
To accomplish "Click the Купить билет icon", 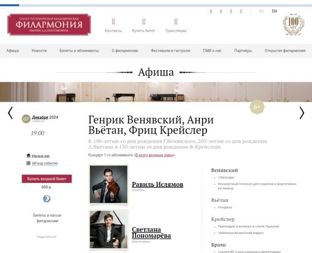I will (x=144, y=21).
